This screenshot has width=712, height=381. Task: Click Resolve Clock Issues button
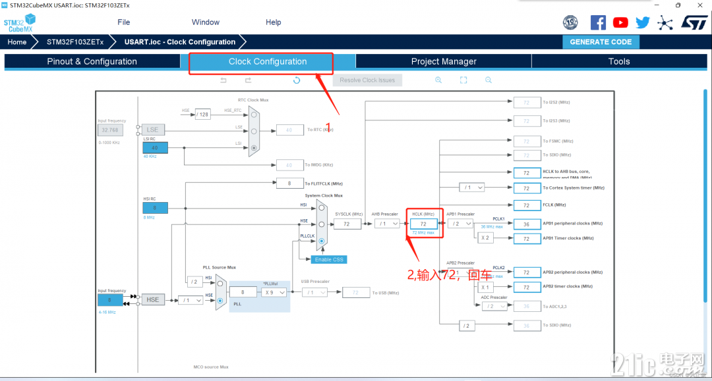pyautogui.click(x=367, y=80)
